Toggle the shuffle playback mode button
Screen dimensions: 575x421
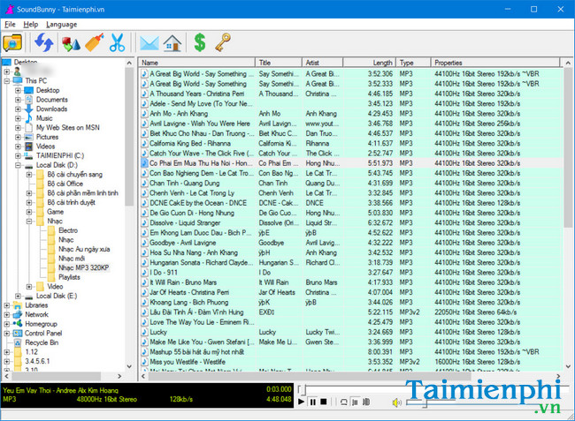pyautogui.click(x=366, y=402)
